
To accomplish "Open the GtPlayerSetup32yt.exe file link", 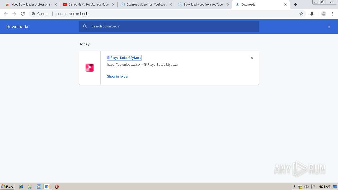I will point(124,58).
